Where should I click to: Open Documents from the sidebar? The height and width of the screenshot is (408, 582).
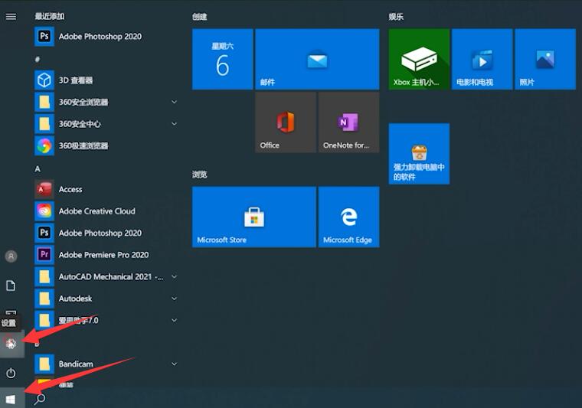click(x=11, y=286)
